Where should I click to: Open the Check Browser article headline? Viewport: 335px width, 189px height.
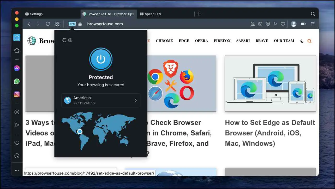180,138
